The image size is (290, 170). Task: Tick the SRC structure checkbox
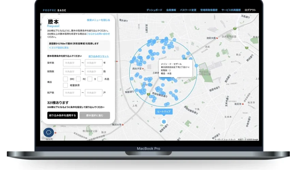click(66, 79)
